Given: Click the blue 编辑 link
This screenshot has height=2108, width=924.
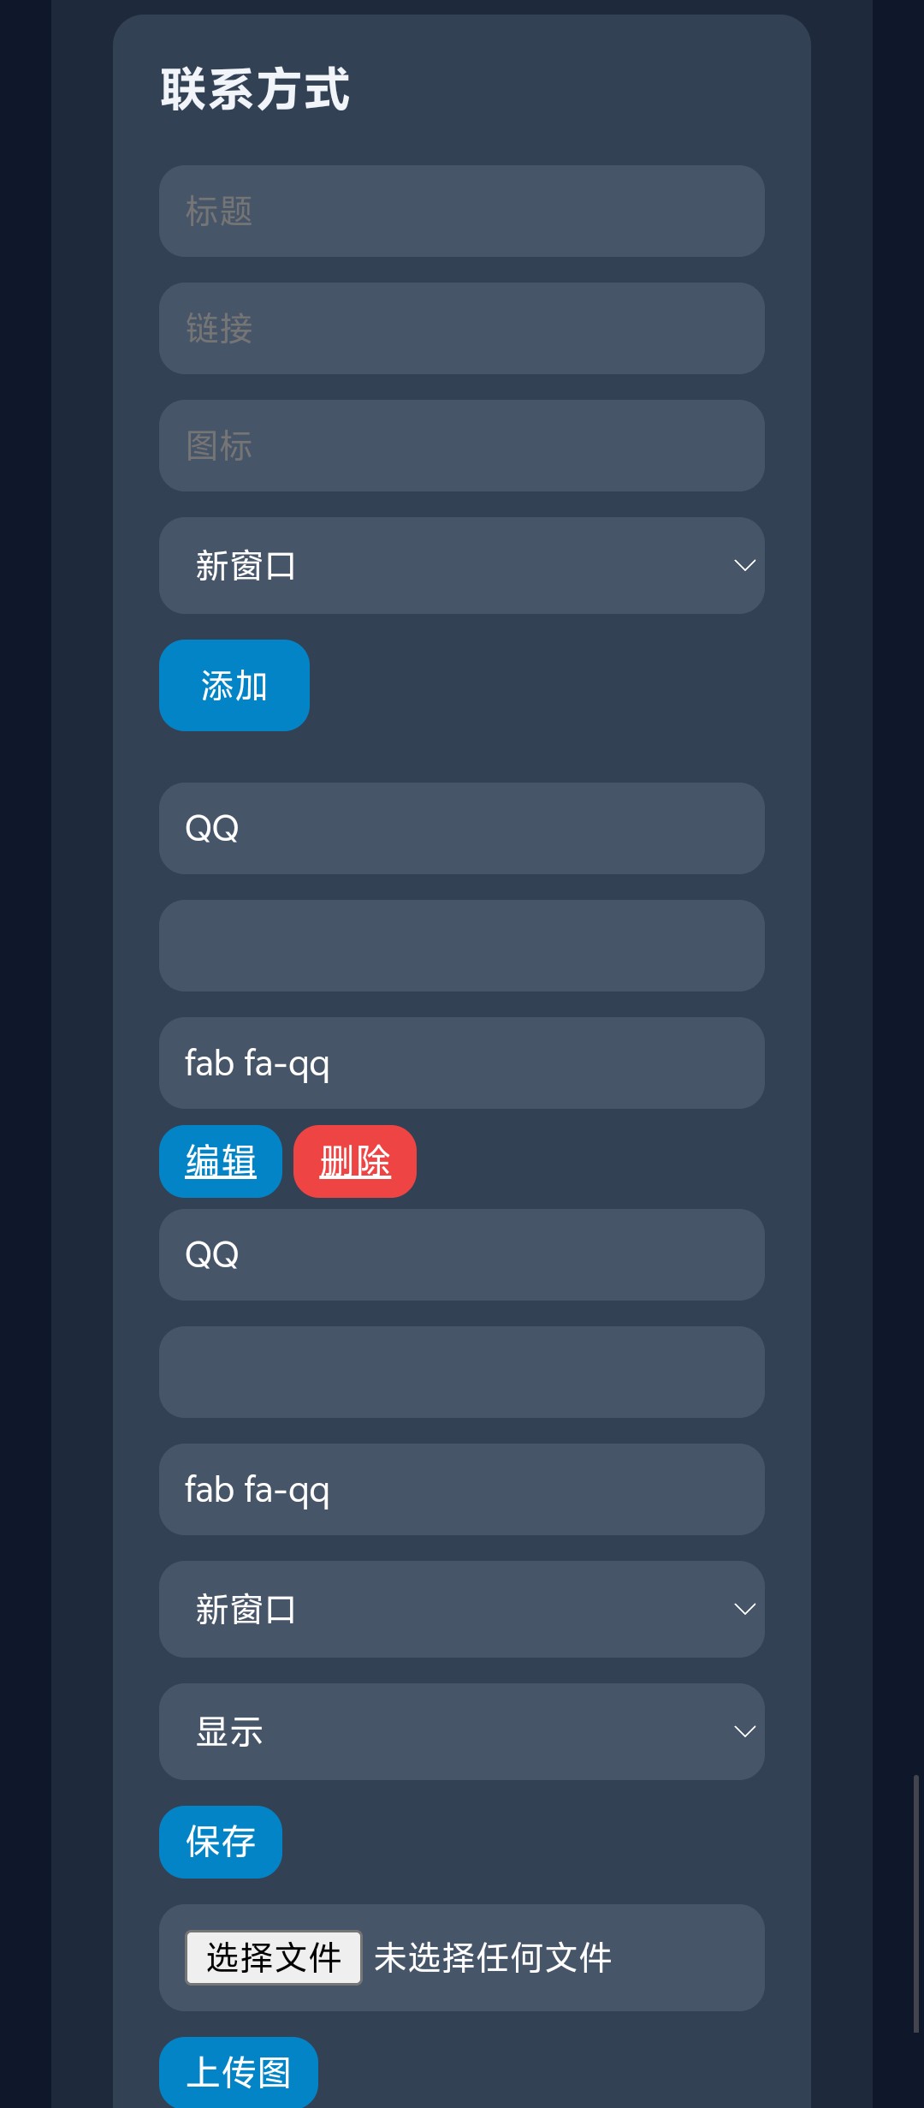Looking at the screenshot, I should point(219,1161).
